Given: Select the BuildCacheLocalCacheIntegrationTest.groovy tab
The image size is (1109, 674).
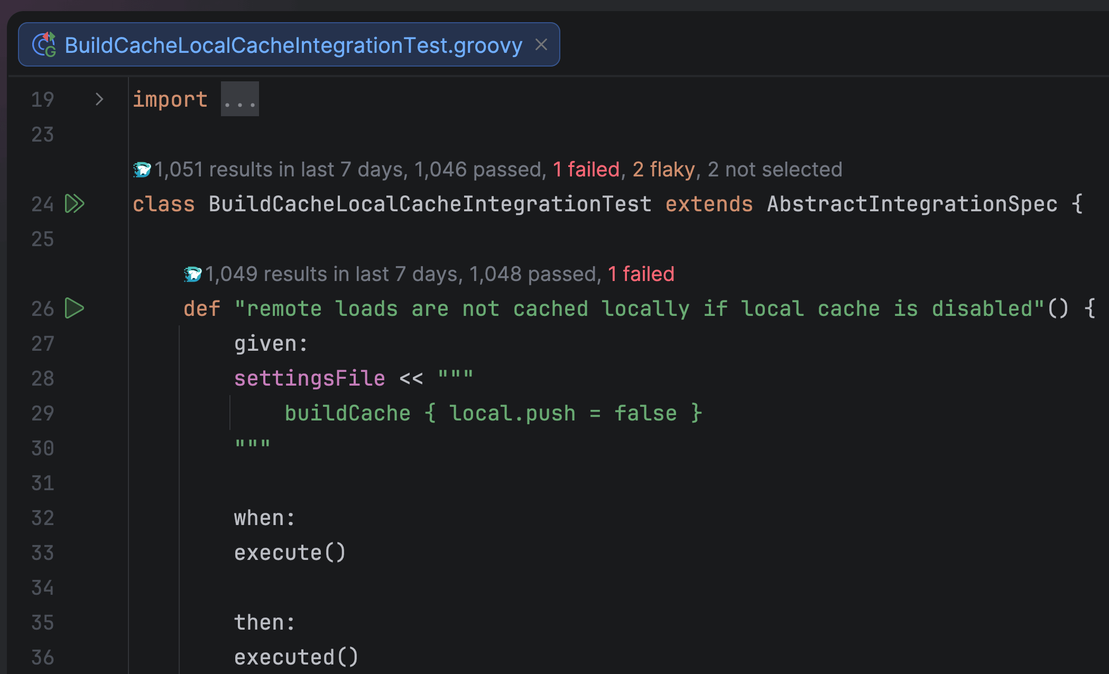Looking at the screenshot, I should click(291, 44).
